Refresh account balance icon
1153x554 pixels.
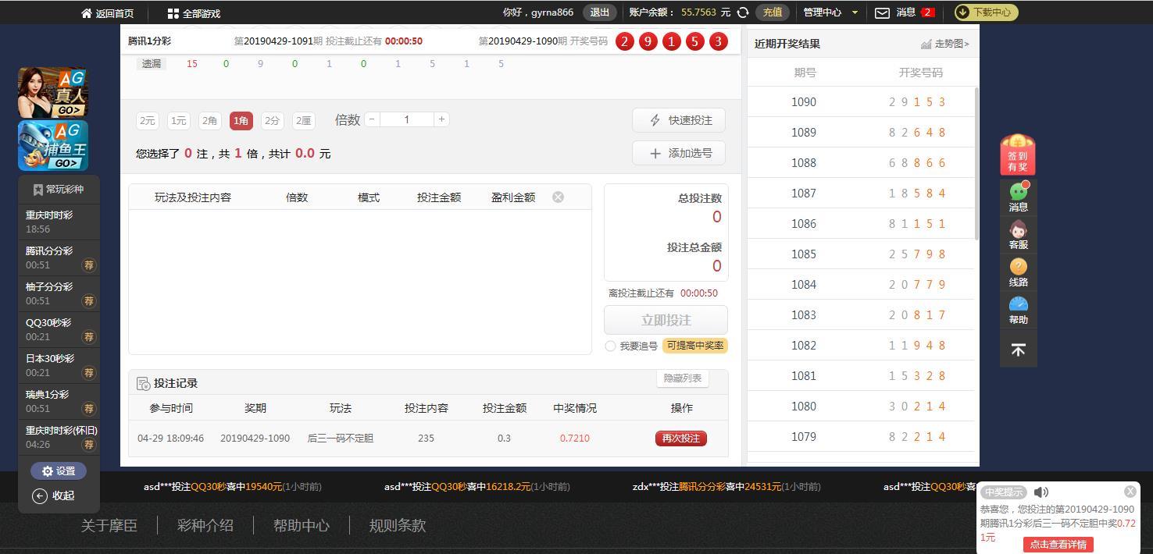click(x=743, y=12)
